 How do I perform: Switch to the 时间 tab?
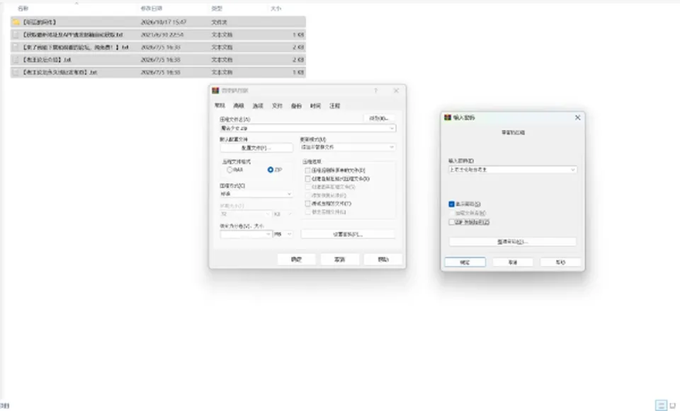point(315,105)
